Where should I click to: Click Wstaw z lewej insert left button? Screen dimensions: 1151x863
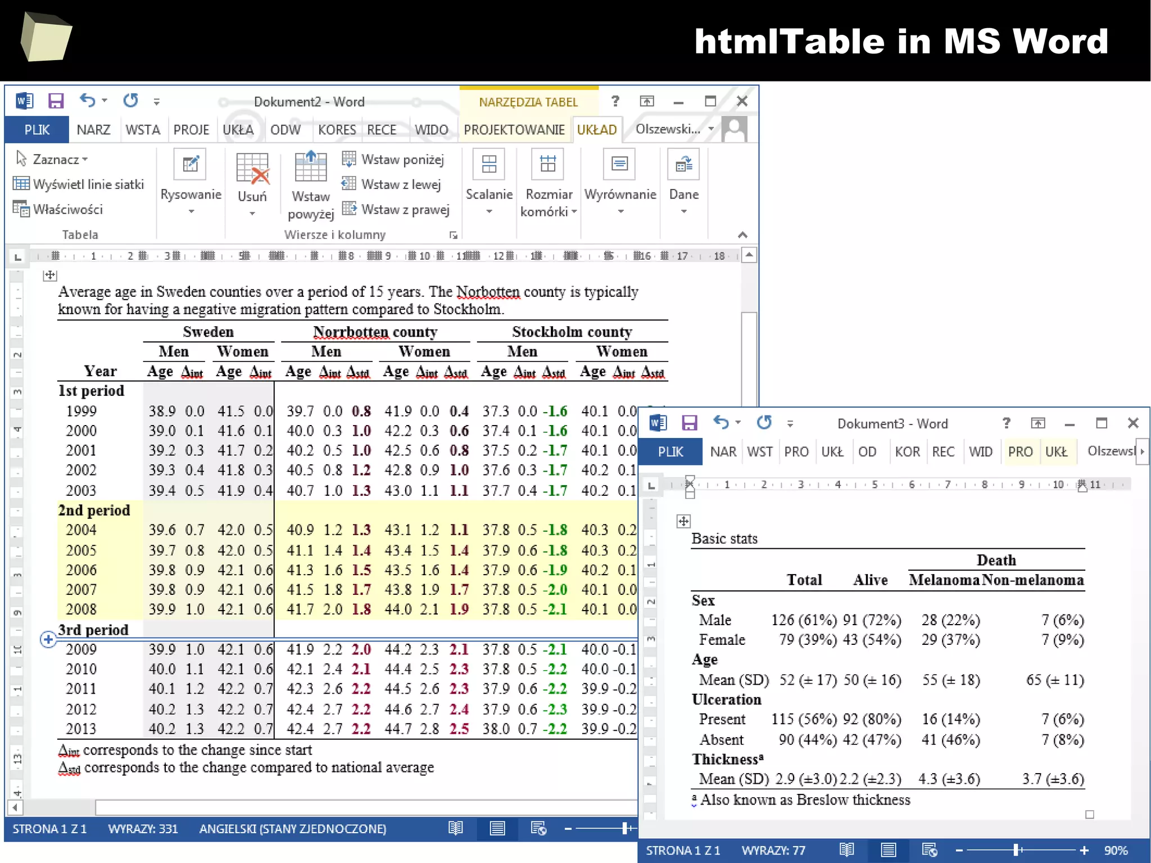click(391, 184)
